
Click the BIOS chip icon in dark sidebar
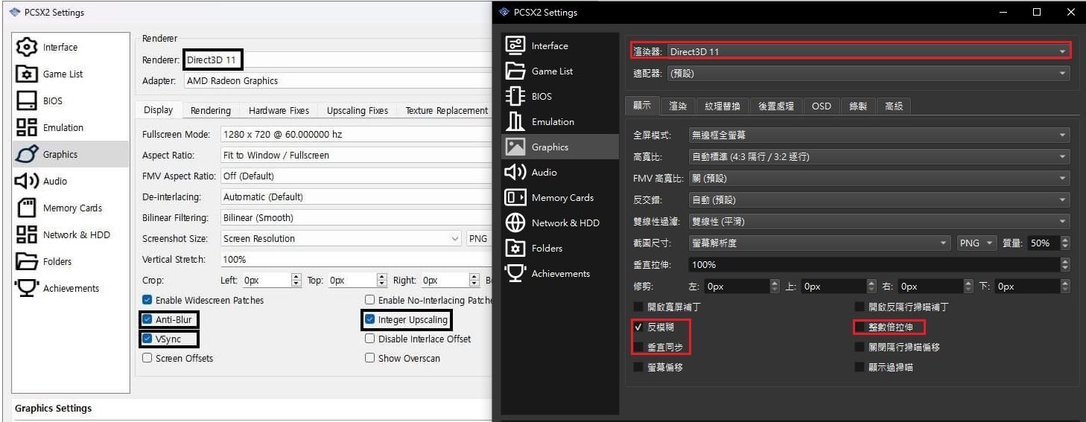[515, 96]
